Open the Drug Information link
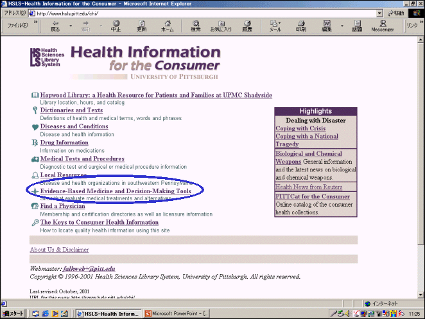 click(x=64, y=142)
